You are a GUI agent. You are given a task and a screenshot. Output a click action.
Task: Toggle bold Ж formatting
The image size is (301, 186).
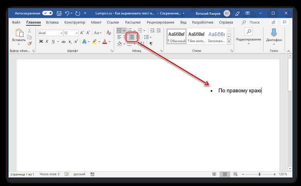click(x=41, y=42)
